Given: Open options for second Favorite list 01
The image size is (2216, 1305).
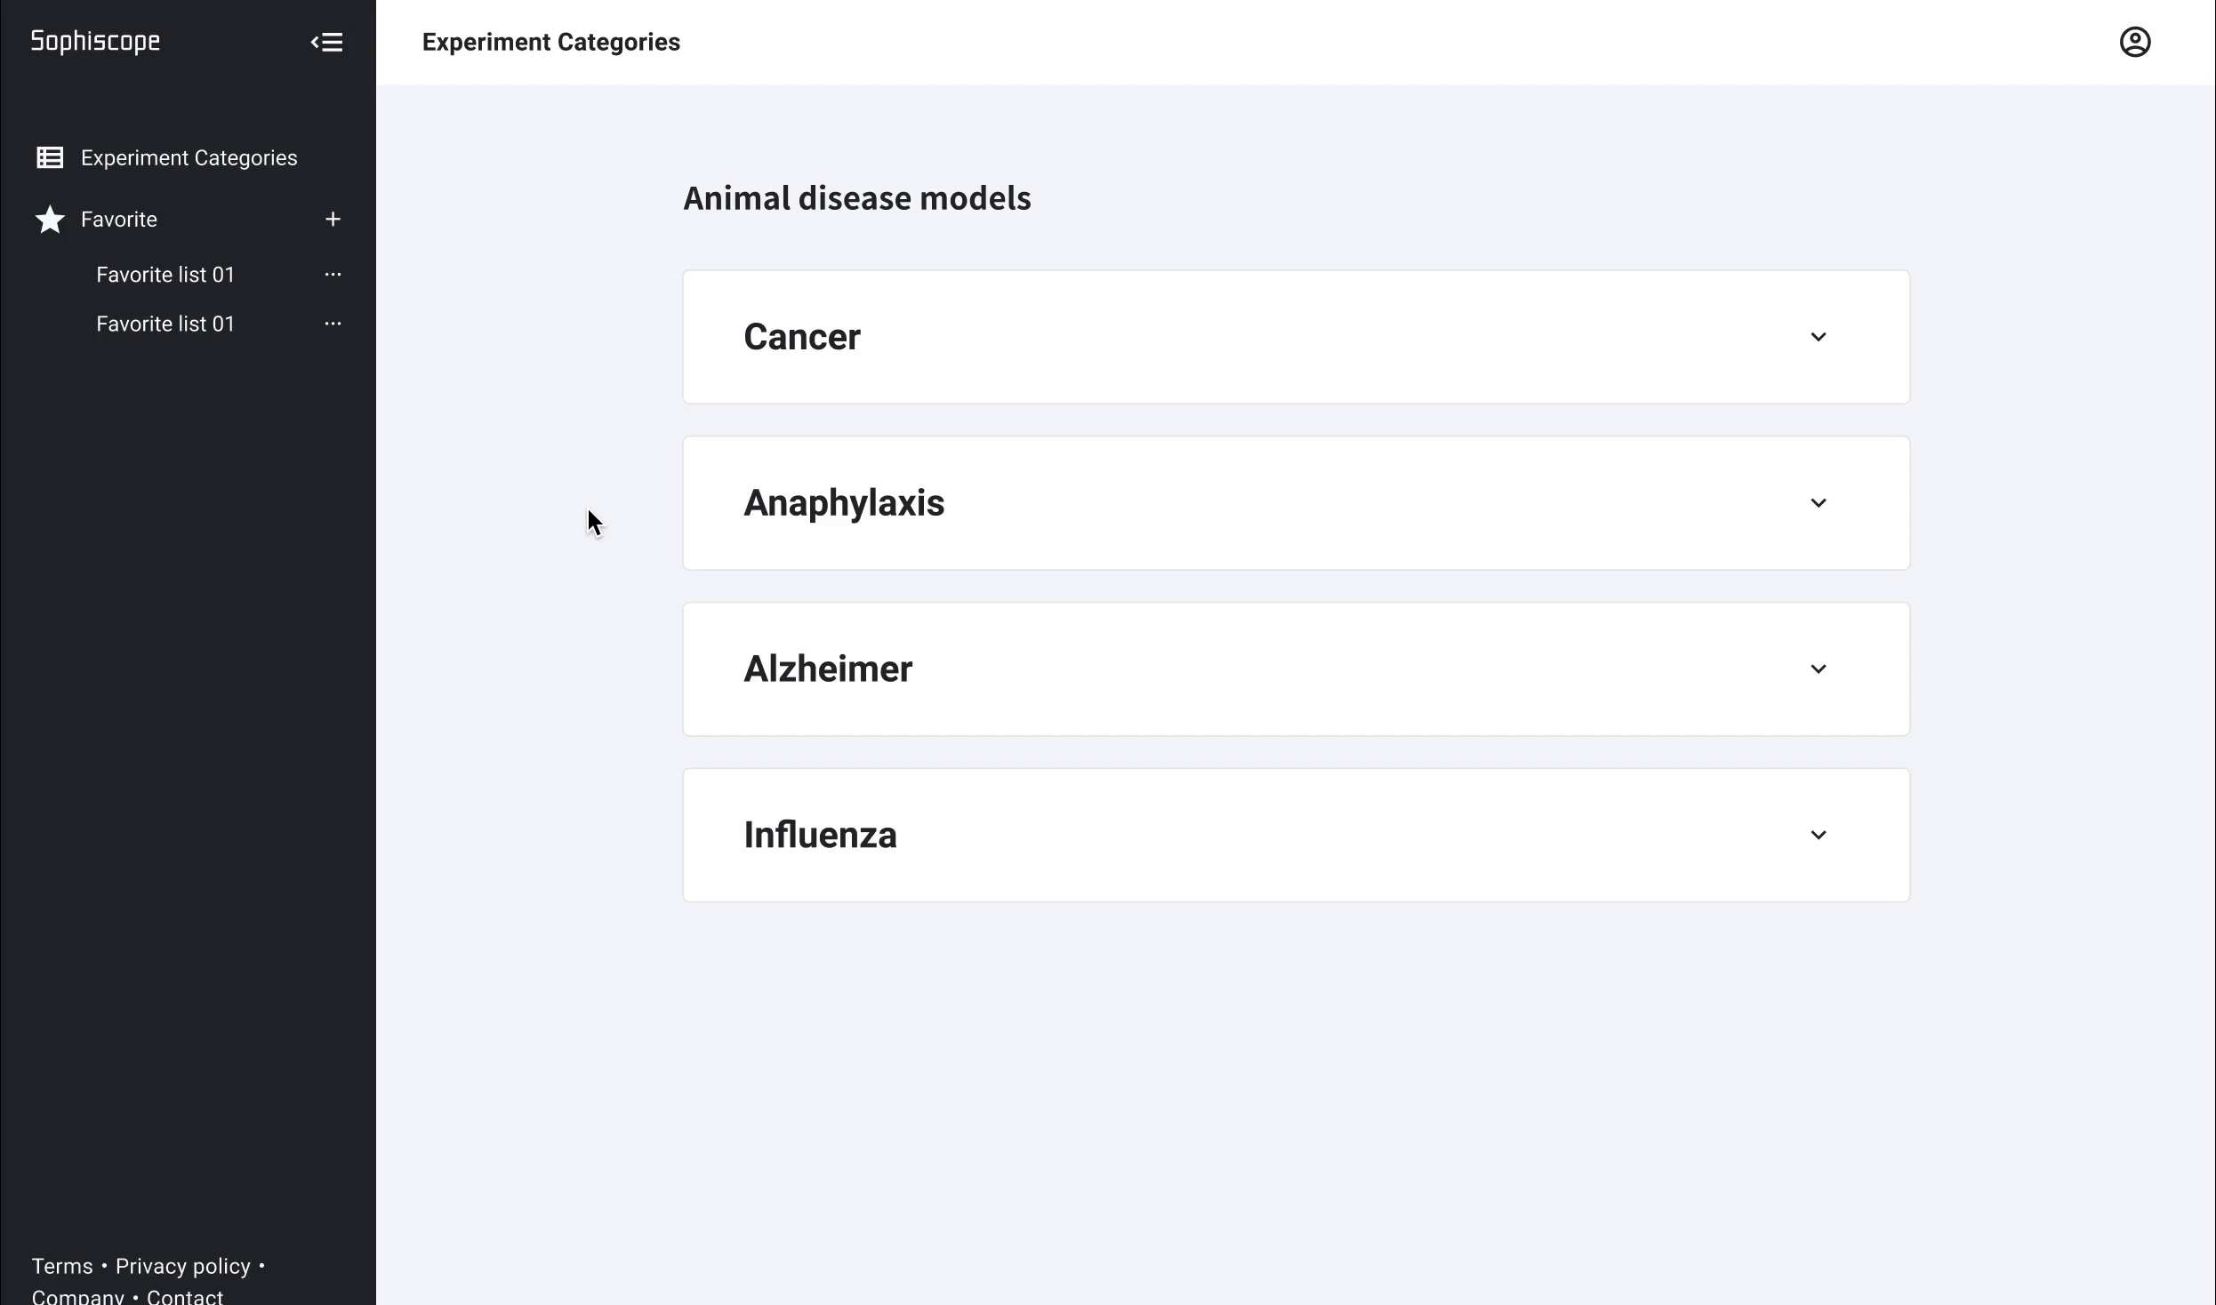Looking at the screenshot, I should point(333,324).
